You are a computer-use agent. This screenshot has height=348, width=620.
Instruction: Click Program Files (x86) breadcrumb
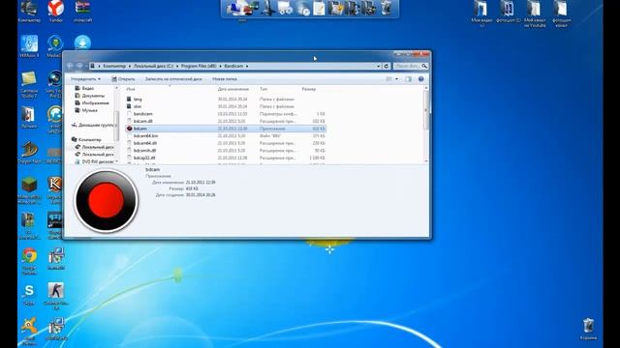coord(199,66)
